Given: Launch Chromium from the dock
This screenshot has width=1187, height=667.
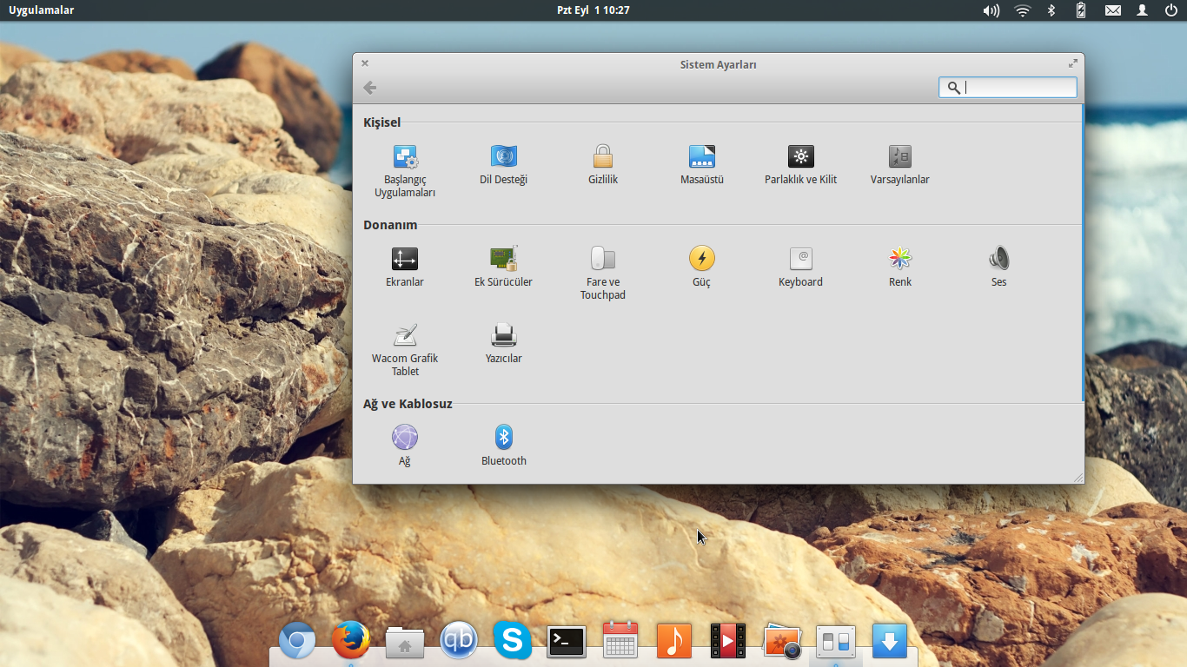Looking at the screenshot, I should 297,641.
